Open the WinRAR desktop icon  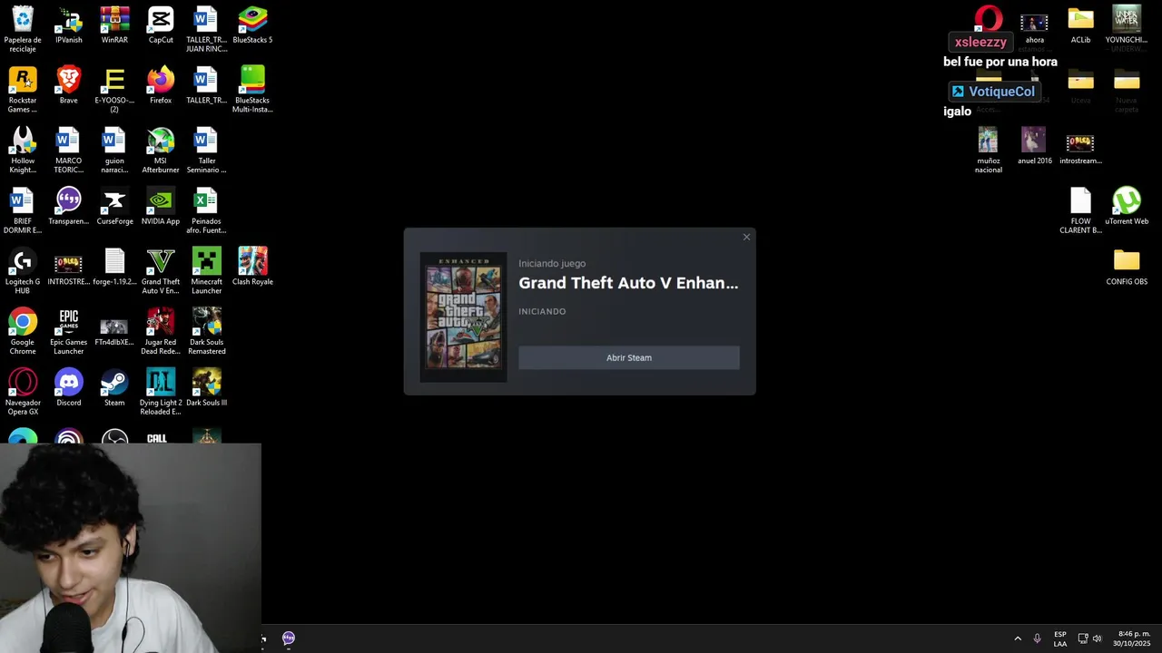[114, 25]
